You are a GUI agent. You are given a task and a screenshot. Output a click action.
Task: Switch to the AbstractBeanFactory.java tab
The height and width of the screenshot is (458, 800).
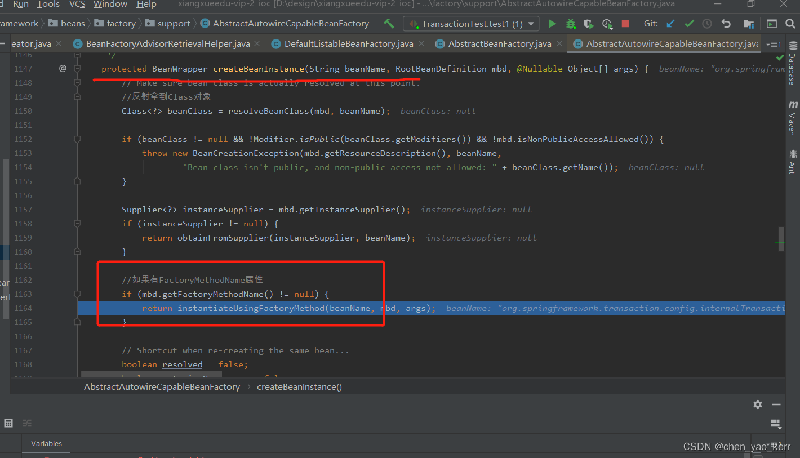500,44
